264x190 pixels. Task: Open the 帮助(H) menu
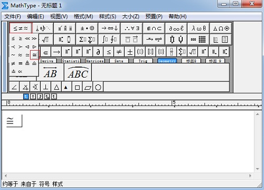(x=177, y=16)
